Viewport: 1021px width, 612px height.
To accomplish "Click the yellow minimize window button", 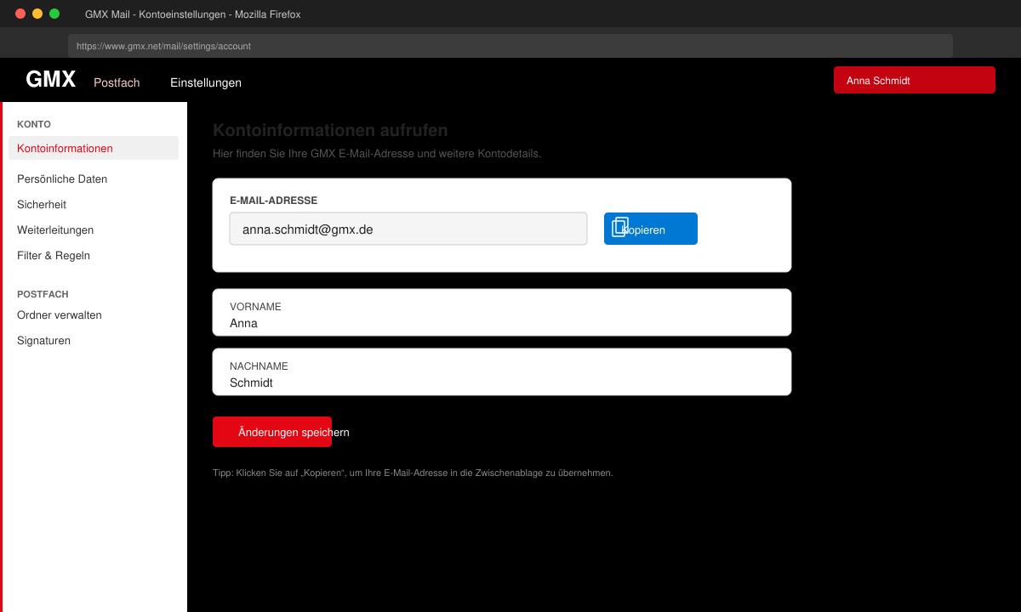I will [x=37, y=14].
